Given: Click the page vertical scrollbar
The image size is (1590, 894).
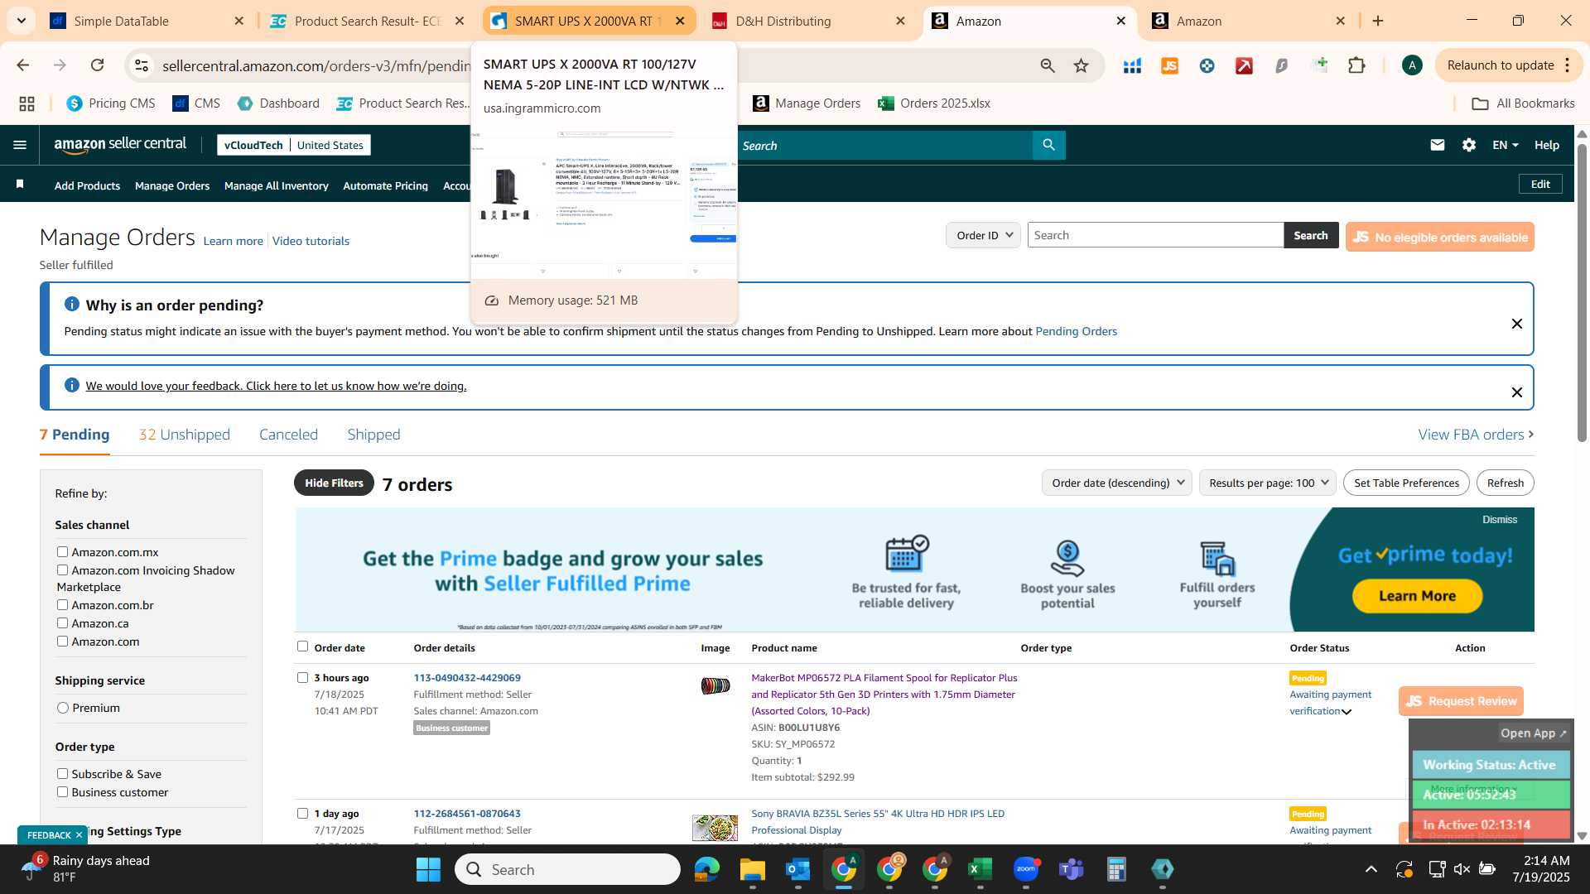Looking at the screenshot, I should 1582,291.
